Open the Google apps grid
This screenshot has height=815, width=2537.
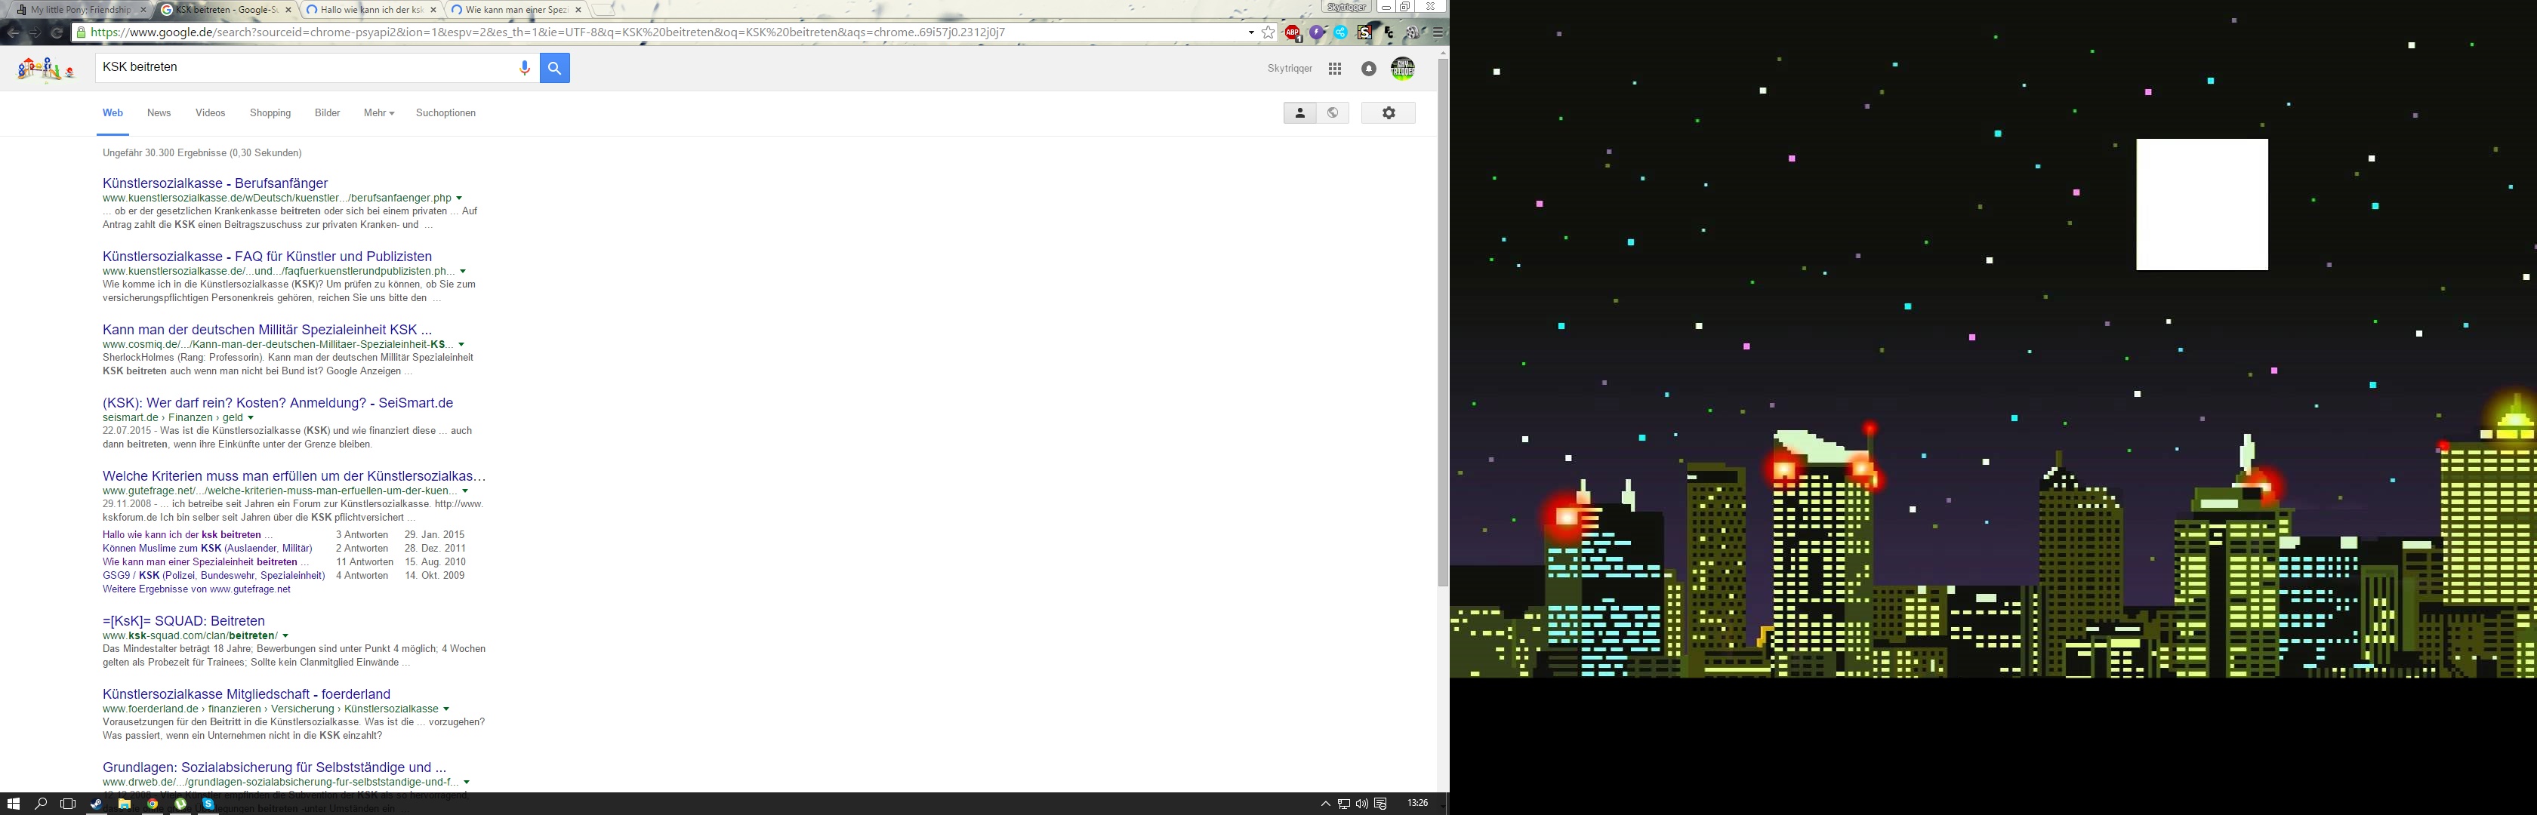click(1334, 69)
